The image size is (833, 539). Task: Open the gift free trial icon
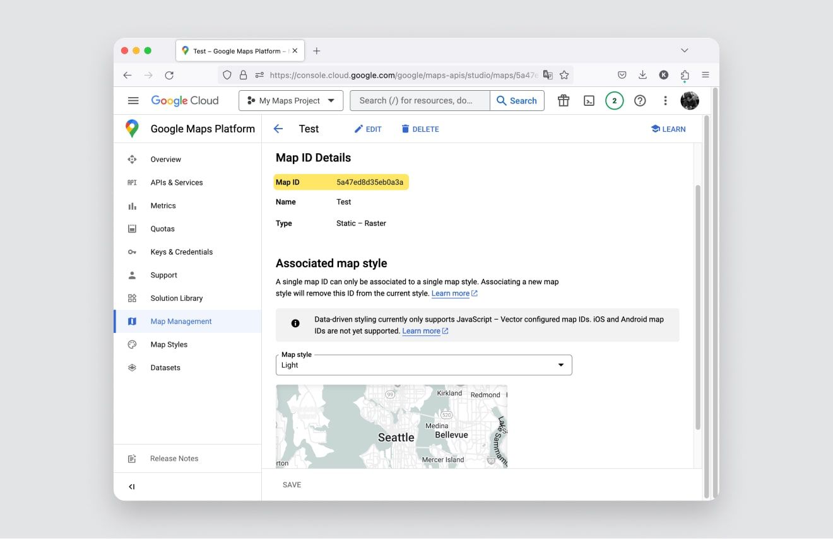564,100
